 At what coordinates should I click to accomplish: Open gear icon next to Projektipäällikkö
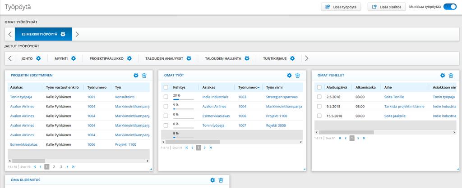coord(129,58)
